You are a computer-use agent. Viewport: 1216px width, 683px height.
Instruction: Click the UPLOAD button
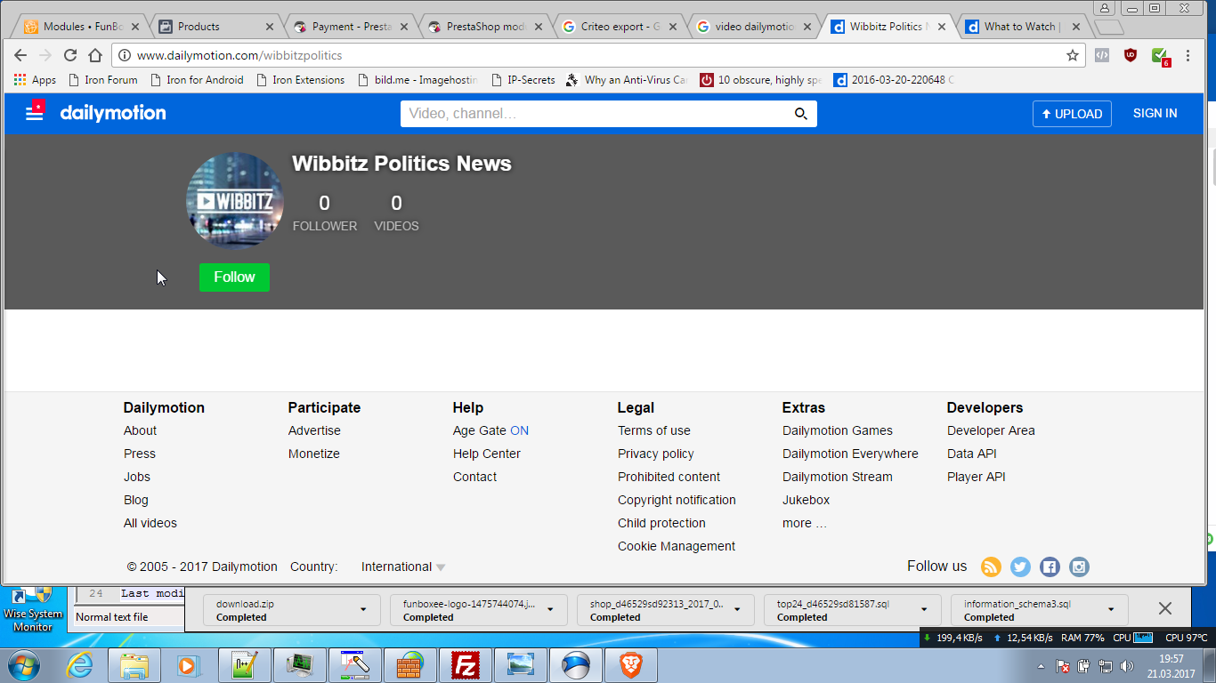pos(1072,114)
